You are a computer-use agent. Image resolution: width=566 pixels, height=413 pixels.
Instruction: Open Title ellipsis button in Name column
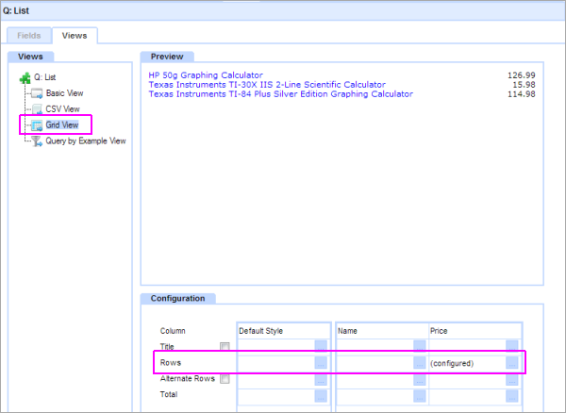[420, 347]
